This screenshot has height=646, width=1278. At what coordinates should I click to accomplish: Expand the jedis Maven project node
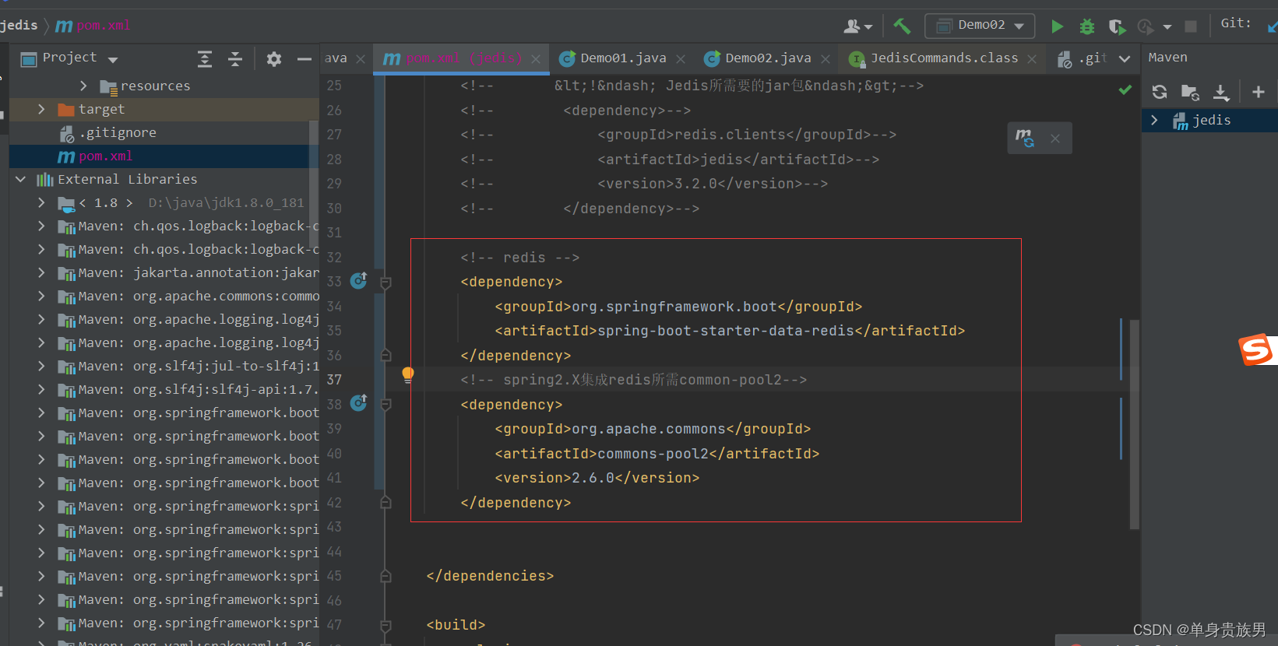click(1154, 120)
